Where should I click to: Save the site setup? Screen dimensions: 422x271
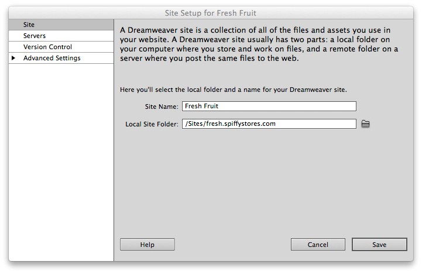(x=379, y=245)
